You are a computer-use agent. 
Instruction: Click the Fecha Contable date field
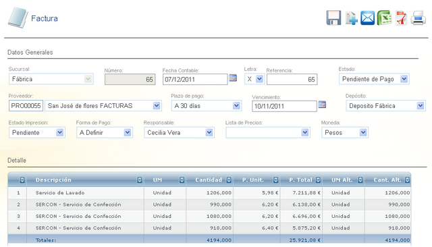coord(195,80)
